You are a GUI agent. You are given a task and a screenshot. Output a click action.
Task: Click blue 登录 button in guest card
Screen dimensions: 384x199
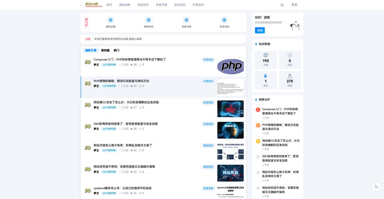(260, 30)
